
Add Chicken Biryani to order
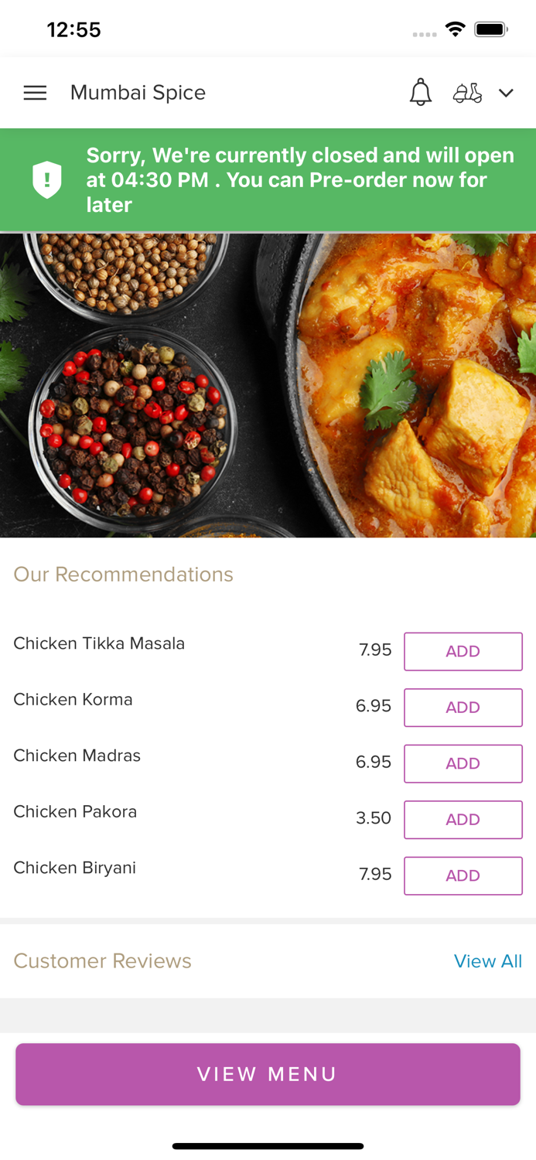pos(463,875)
